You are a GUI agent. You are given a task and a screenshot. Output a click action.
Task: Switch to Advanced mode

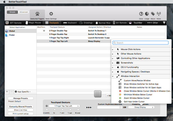pos(24,12)
